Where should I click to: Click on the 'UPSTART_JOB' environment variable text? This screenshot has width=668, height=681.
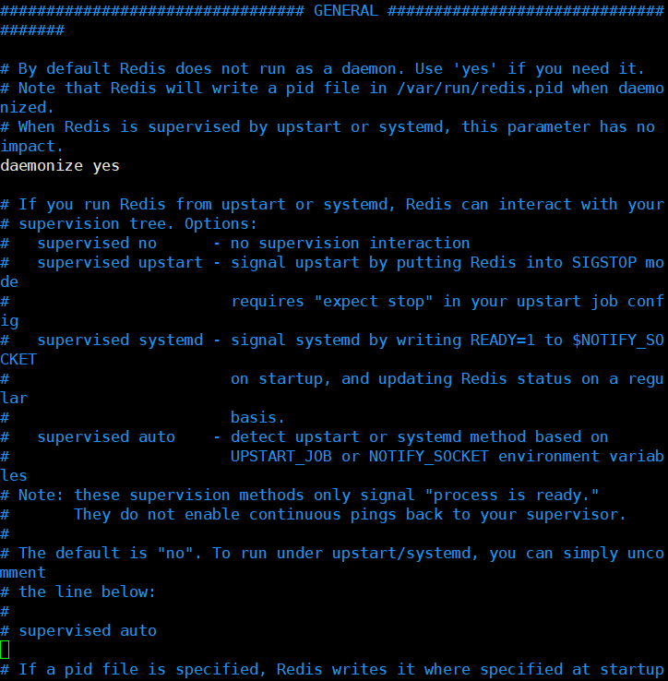click(281, 457)
